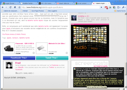
Task: Open the Via Phone Arena link
Action: point(14,34)
